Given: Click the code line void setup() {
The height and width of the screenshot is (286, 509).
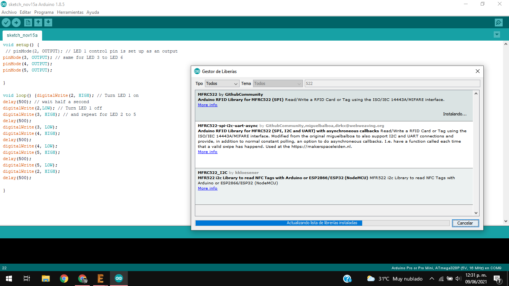Looking at the screenshot, I should (x=21, y=45).
